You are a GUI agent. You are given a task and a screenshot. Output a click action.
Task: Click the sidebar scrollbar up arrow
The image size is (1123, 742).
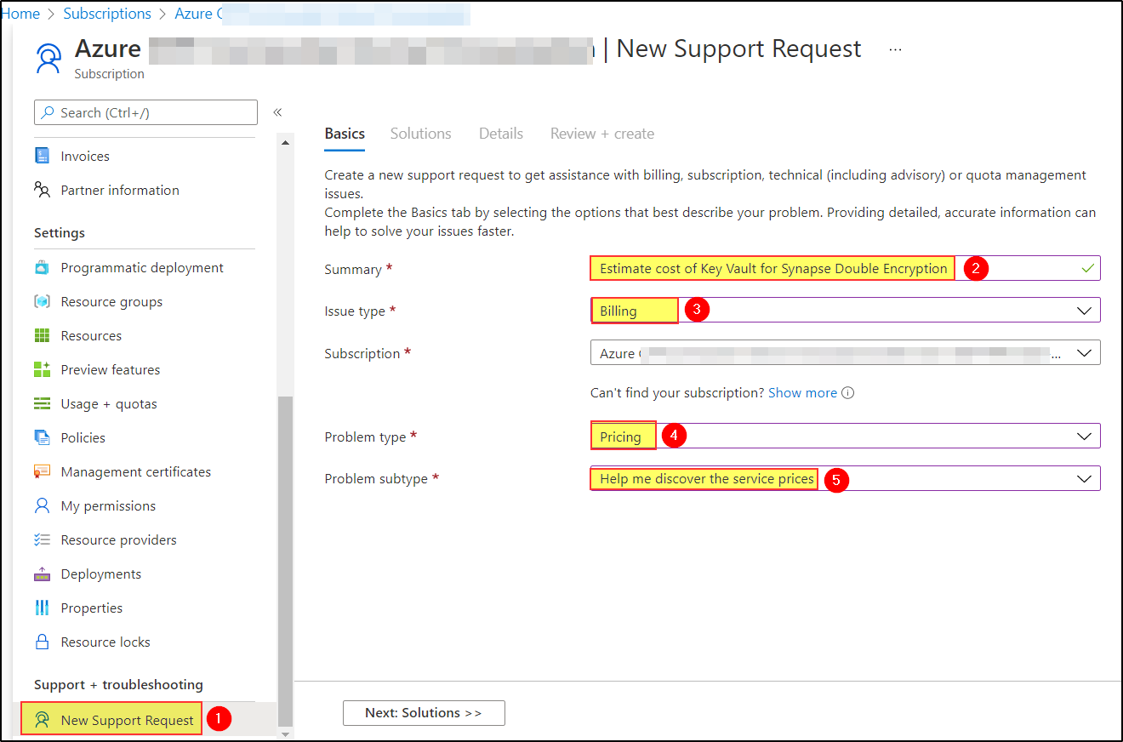click(285, 143)
